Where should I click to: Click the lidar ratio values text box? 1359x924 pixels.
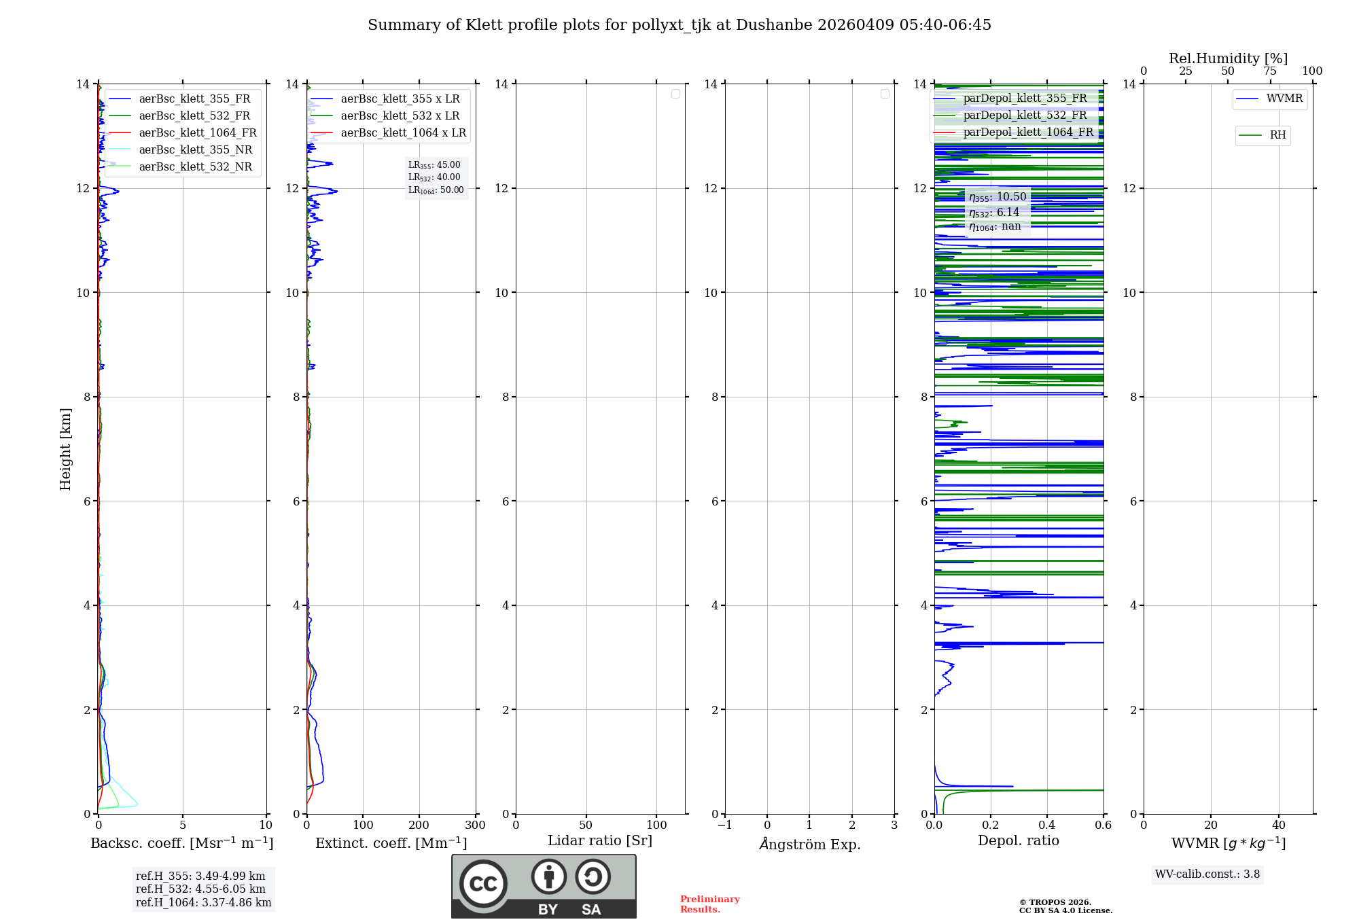tap(436, 177)
